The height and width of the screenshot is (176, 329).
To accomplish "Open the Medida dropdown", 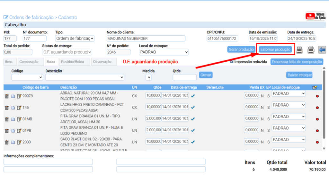I will [x=148, y=77].
